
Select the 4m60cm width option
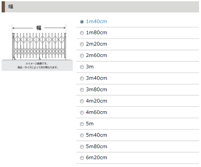[x=82, y=113]
